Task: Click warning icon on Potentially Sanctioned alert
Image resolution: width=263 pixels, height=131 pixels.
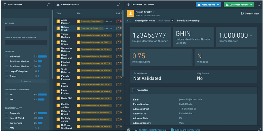Action: [x=79, y=21]
